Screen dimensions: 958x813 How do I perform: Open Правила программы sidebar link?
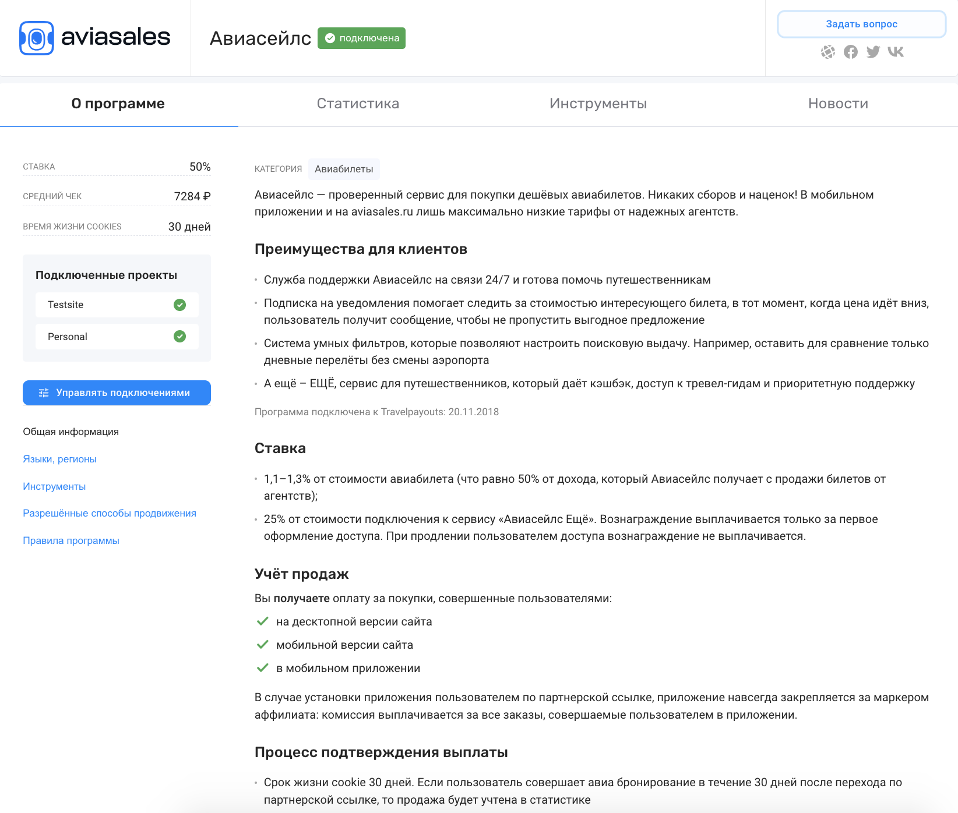tap(71, 540)
